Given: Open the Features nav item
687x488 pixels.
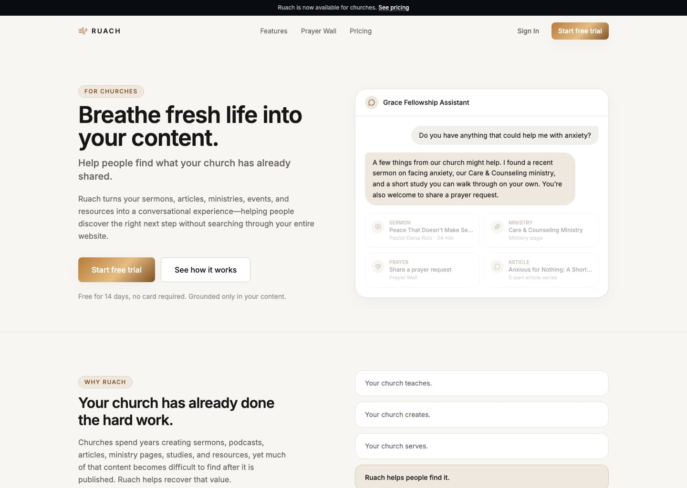Looking at the screenshot, I should 274,31.
